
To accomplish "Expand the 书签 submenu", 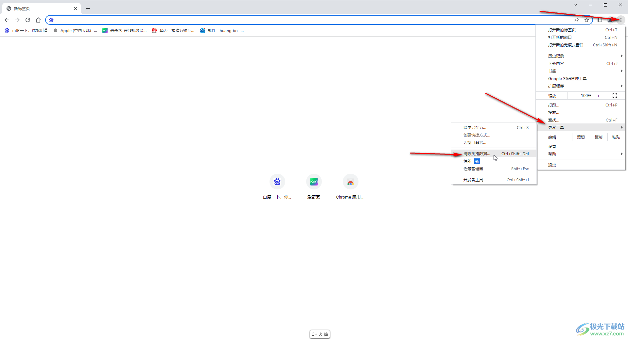I will coord(581,71).
